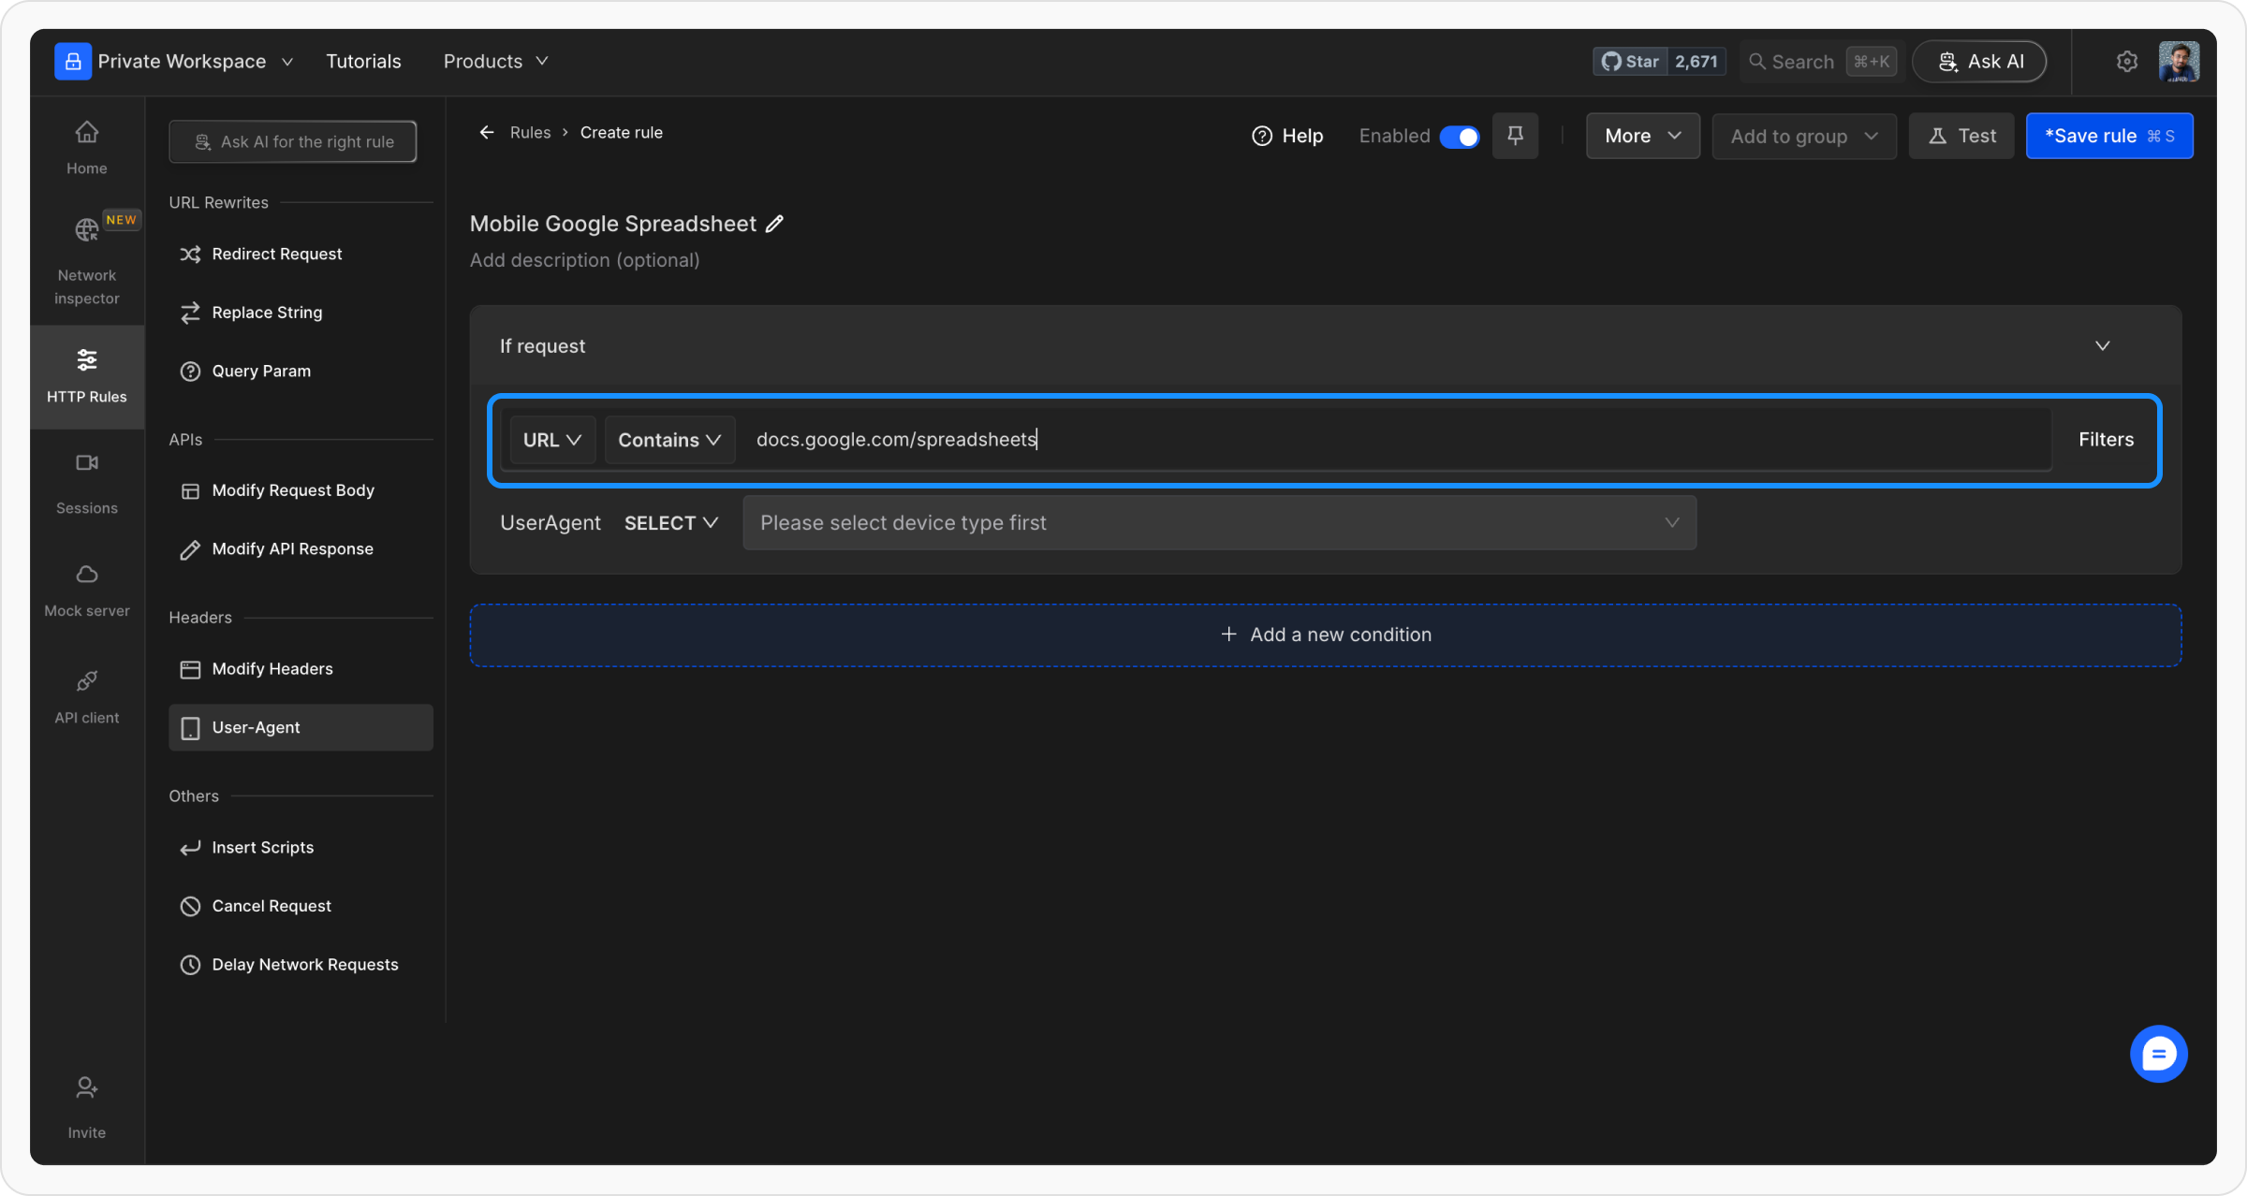The height and width of the screenshot is (1196, 2247).
Task: Click the pin rule icon
Action: [x=1515, y=136]
